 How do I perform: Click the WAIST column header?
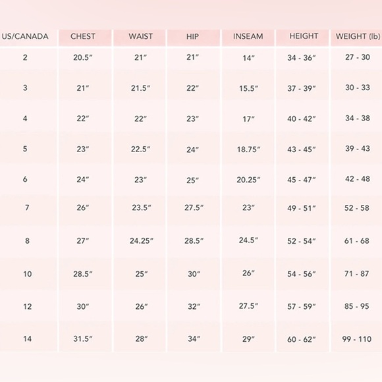coord(140,36)
